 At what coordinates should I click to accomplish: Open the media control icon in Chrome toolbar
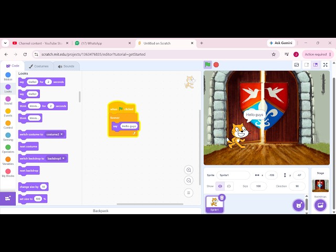pos(287,55)
